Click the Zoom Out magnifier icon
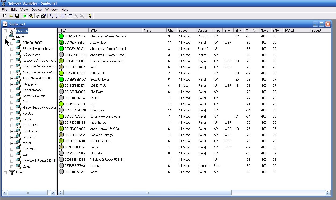The height and width of the screenshot is (200, 336). click(x=82, y=16)
